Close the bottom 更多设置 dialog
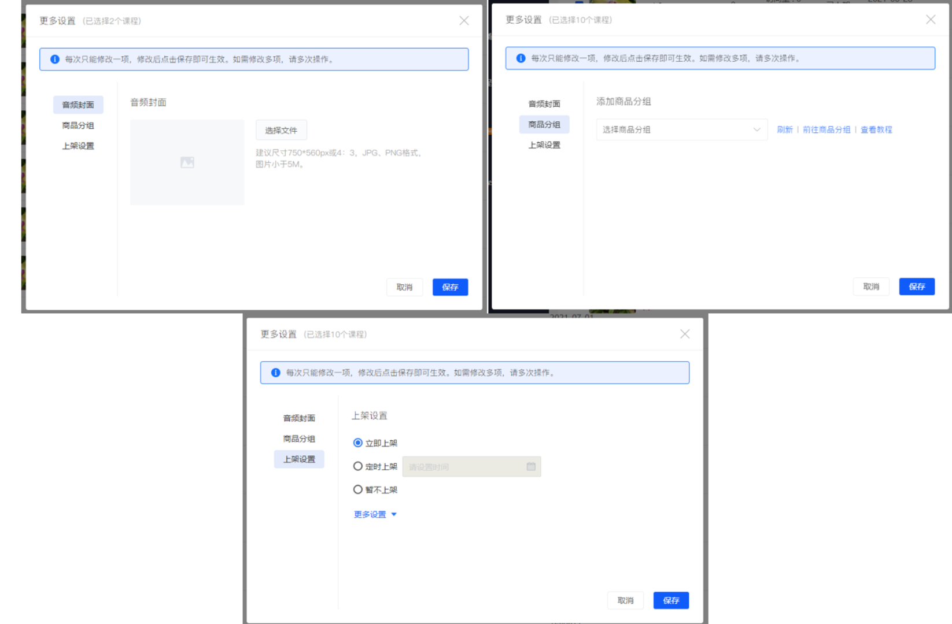This screenshot has height=624, width=952. (685, 334)
